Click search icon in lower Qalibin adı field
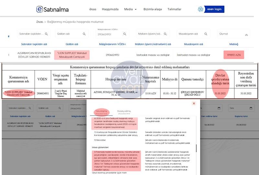The image size is (259, 175). [x=60, y=108]
